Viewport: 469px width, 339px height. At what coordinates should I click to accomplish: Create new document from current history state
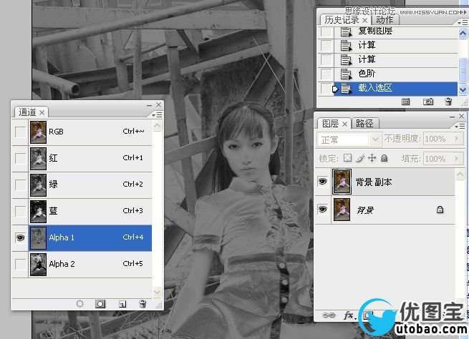pos(405,102)
